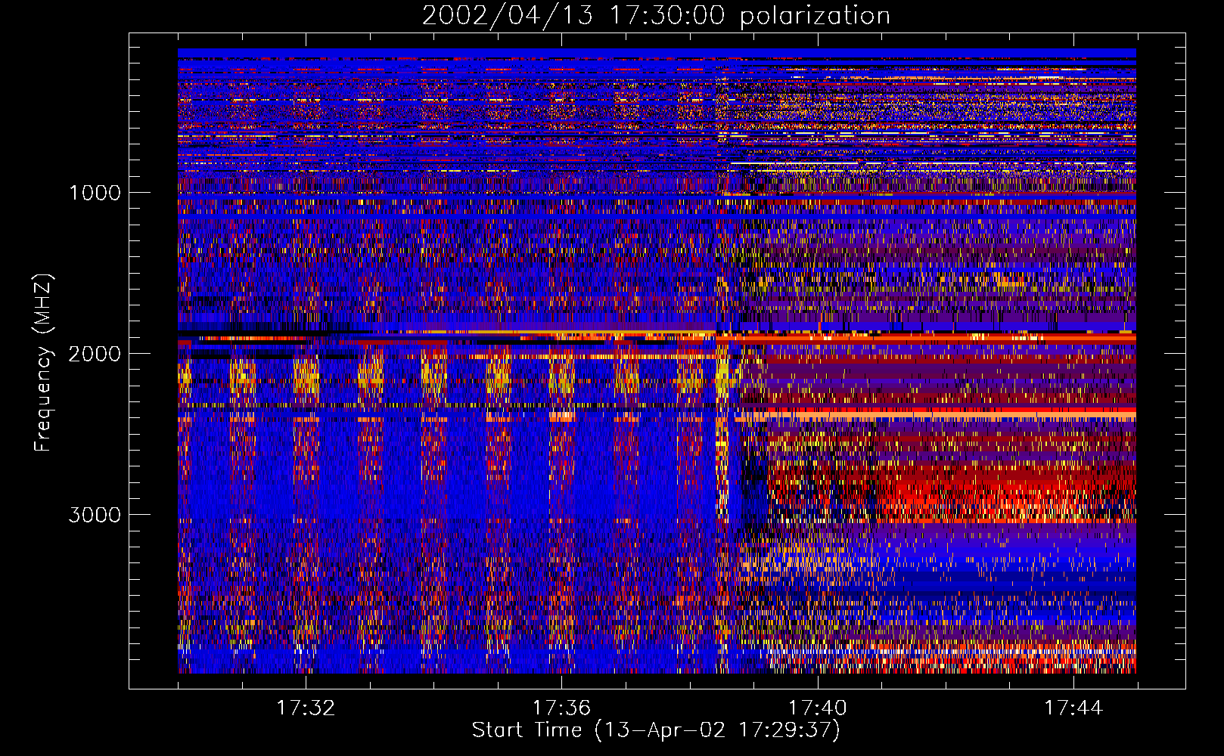Click the 17:36 time axis label
Image resolution: width=1224 pixels, height=756 pixels.
click(x=561, y=708)
